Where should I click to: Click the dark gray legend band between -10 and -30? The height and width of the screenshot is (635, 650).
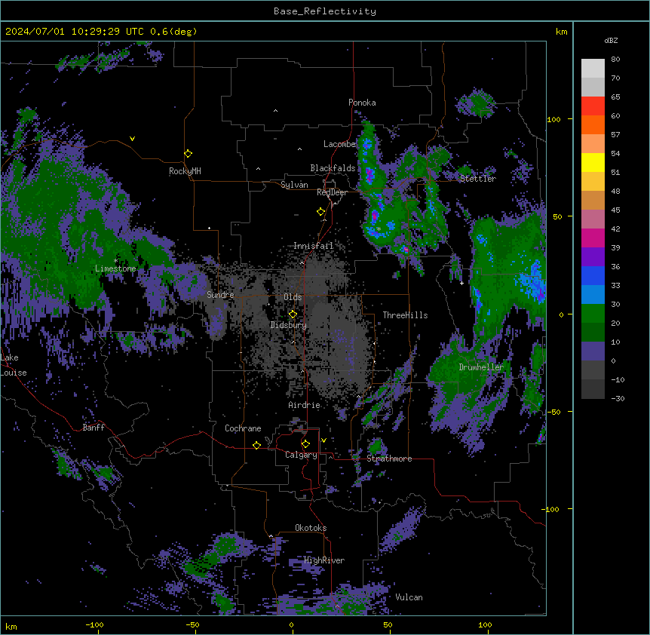tap(593, 389)
